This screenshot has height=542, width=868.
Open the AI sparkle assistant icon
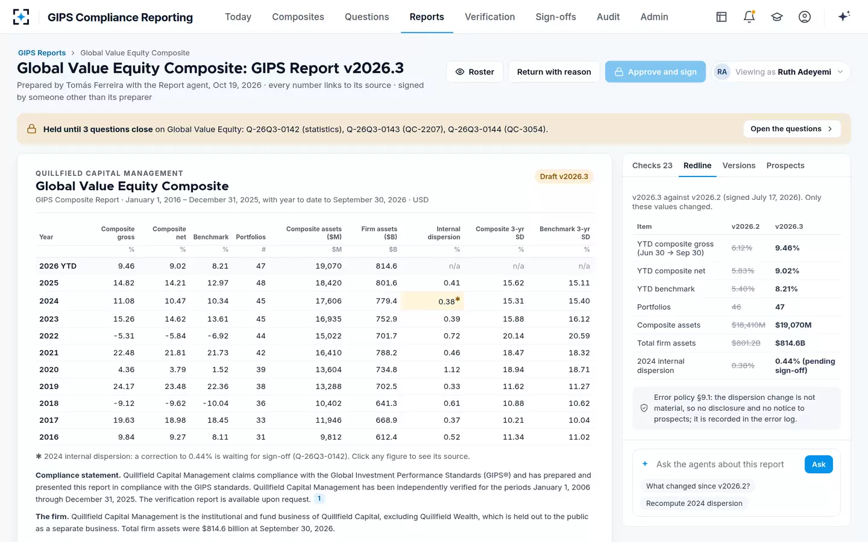(844, 16)
